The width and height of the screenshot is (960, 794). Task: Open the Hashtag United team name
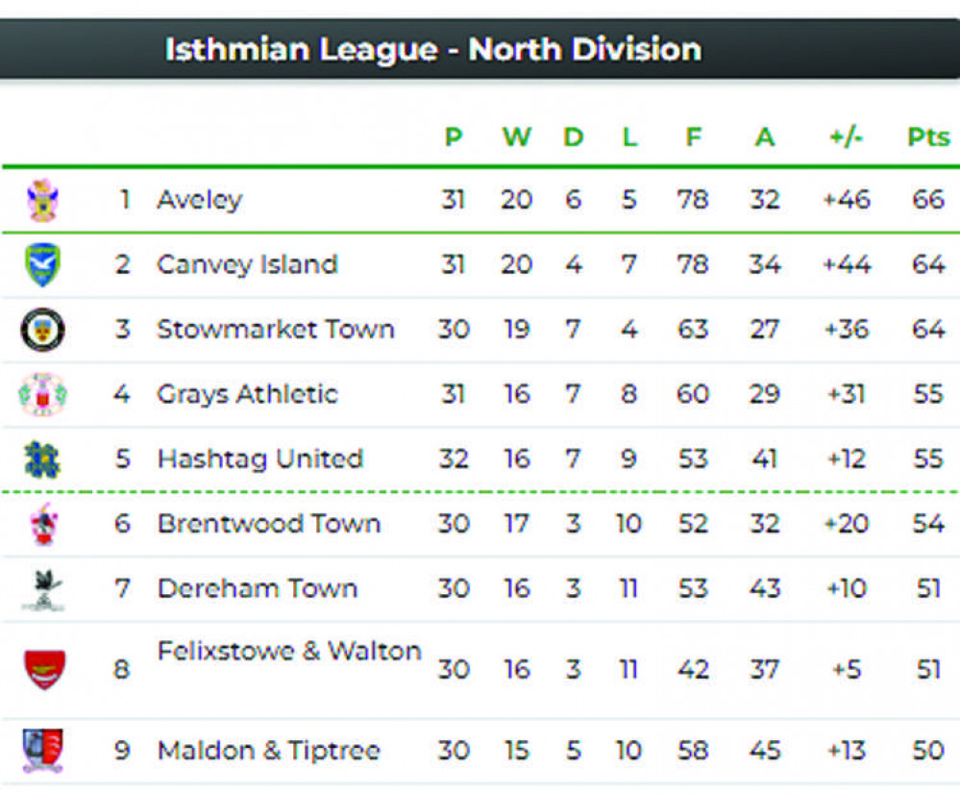click(x=260, y=459)
